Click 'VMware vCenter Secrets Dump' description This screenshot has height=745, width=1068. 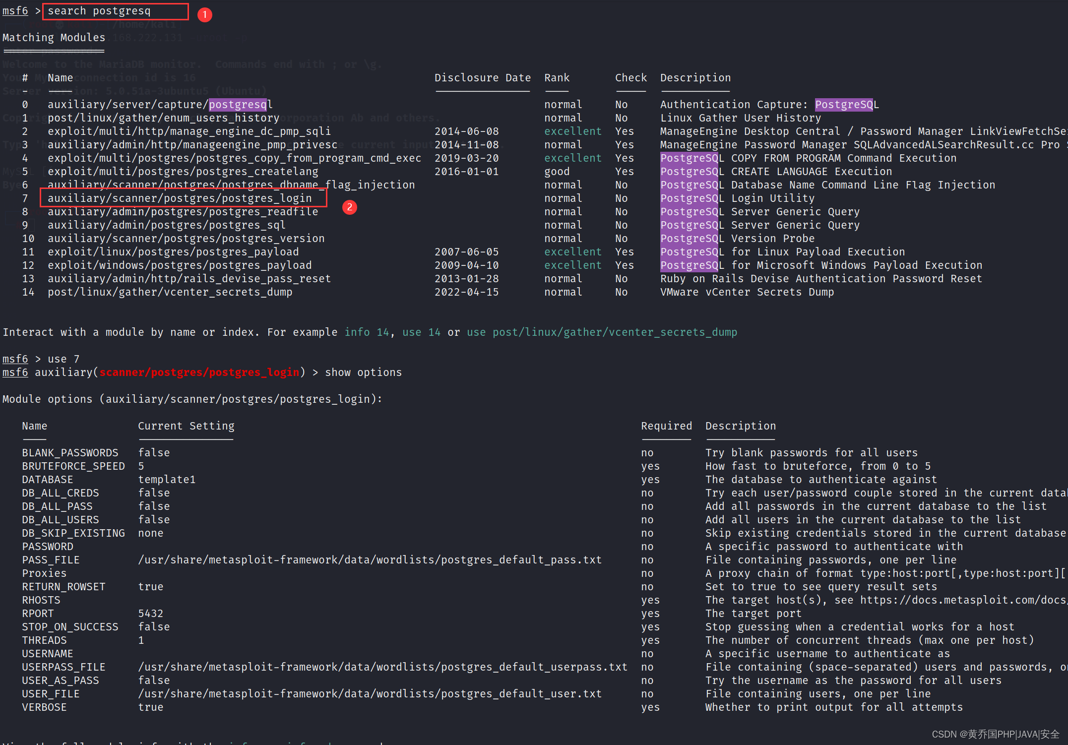(747, 292)
